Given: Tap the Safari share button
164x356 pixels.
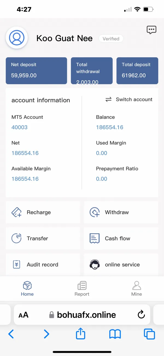Looking at the screenshot, I should 81,334.
